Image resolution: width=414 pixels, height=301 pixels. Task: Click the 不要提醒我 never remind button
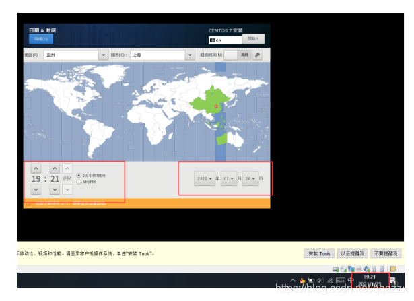coord(386,253)
